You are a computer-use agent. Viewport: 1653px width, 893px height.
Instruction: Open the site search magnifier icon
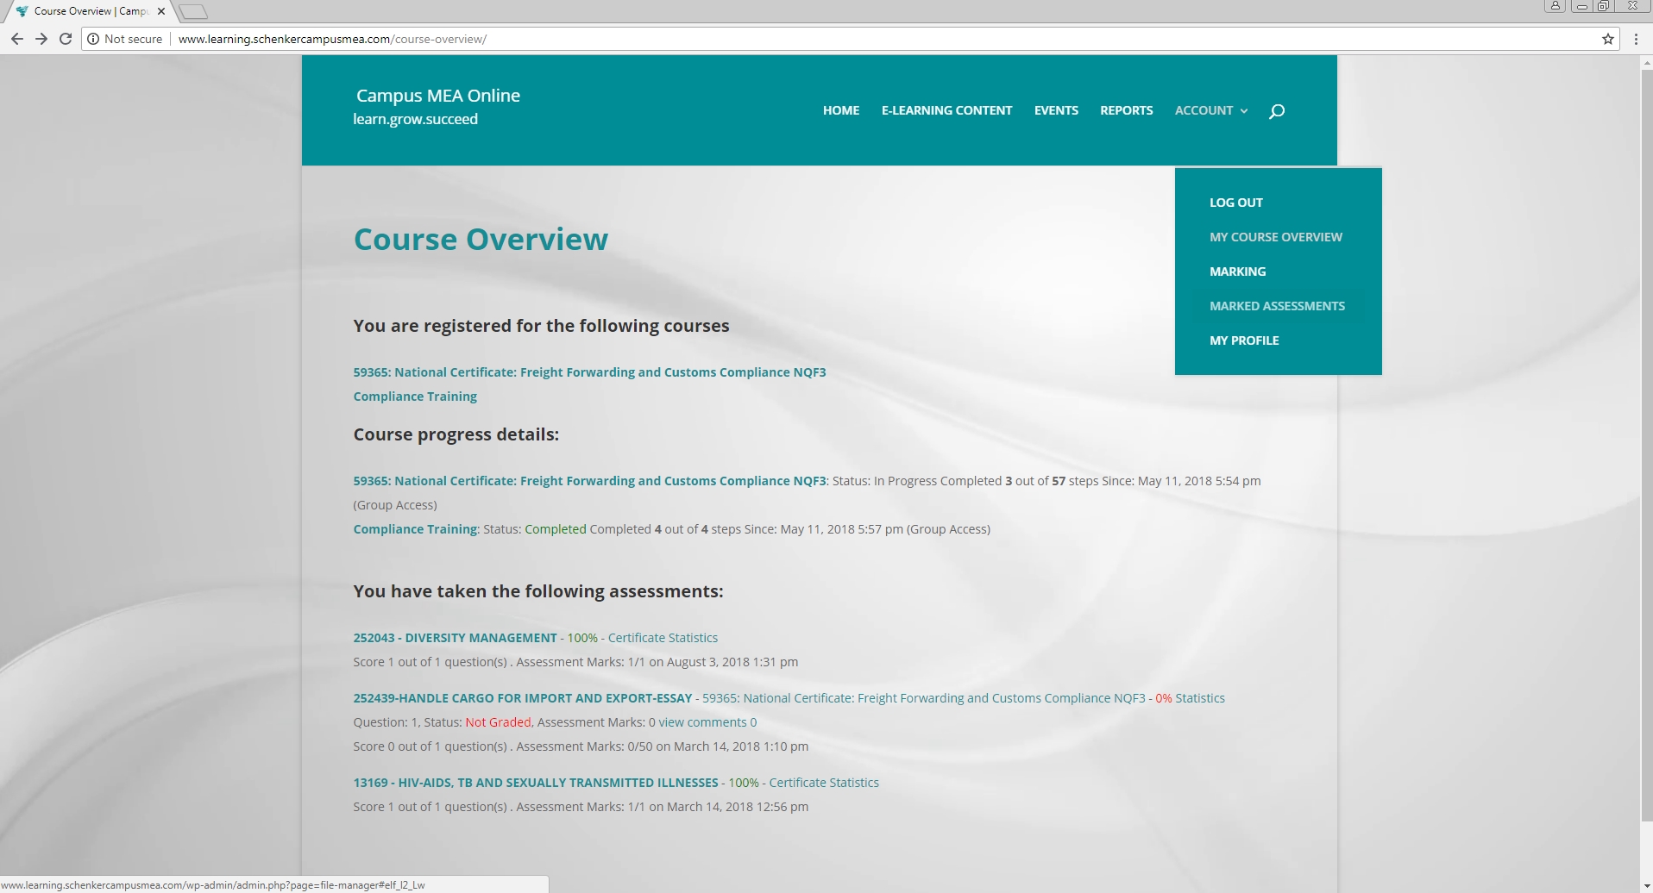[x=1277, y=111]
